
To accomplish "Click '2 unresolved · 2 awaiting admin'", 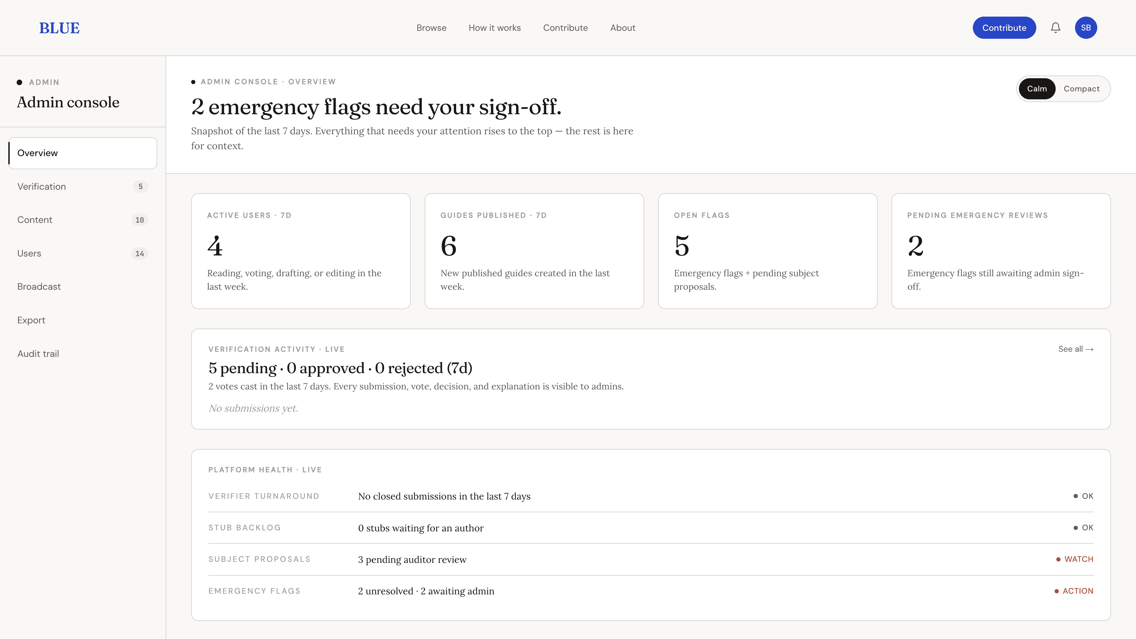I will [x=426, y=592].
